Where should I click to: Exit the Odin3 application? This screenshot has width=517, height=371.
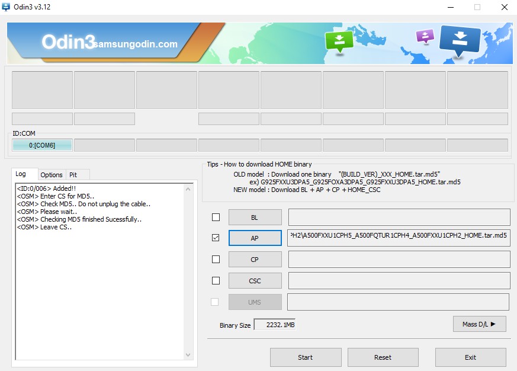pos(470,357)
